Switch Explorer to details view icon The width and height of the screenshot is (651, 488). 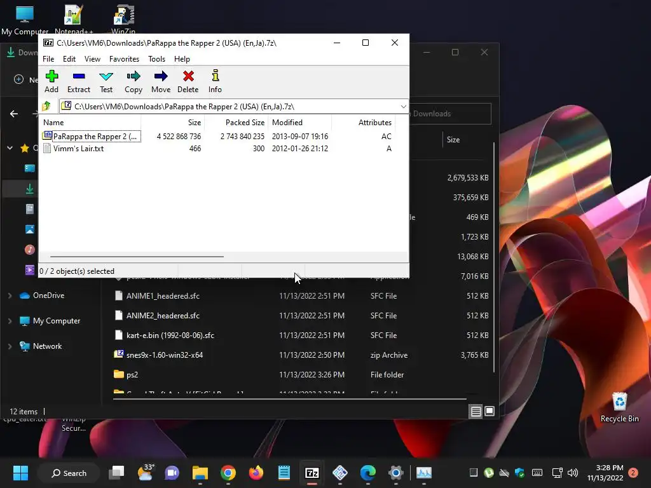point(476,411)
